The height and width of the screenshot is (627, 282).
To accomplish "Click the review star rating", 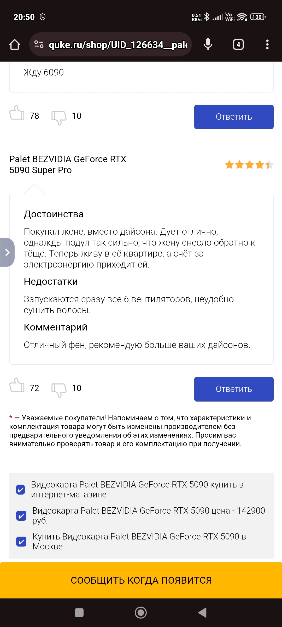I will [249, 165].
